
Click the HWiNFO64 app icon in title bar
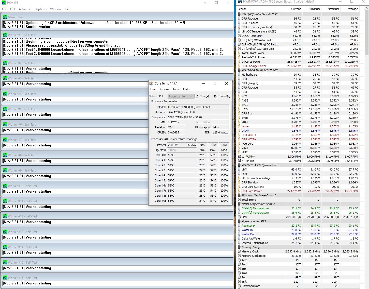pyautogui.click(x=240, y=2)
